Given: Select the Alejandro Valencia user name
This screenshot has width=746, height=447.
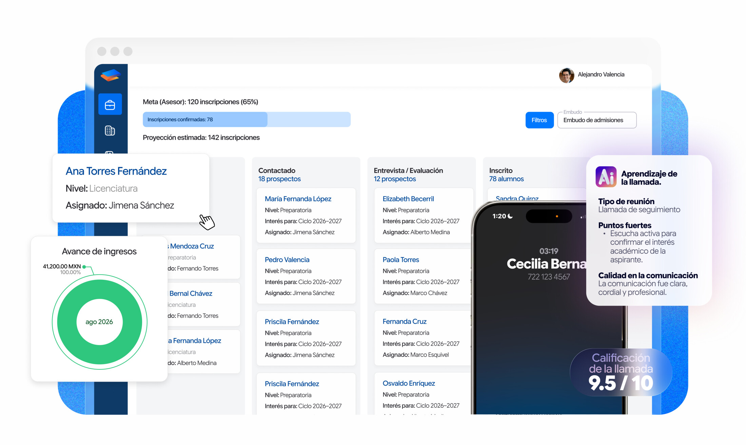Looking at the screenshot, I should (x=601, y=74).
